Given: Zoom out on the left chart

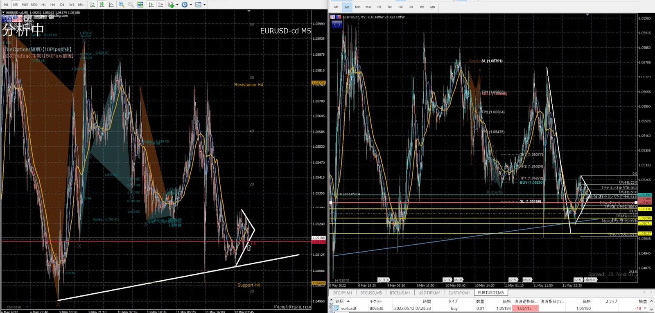Looking at the screenshot, I should click(131, 5).
